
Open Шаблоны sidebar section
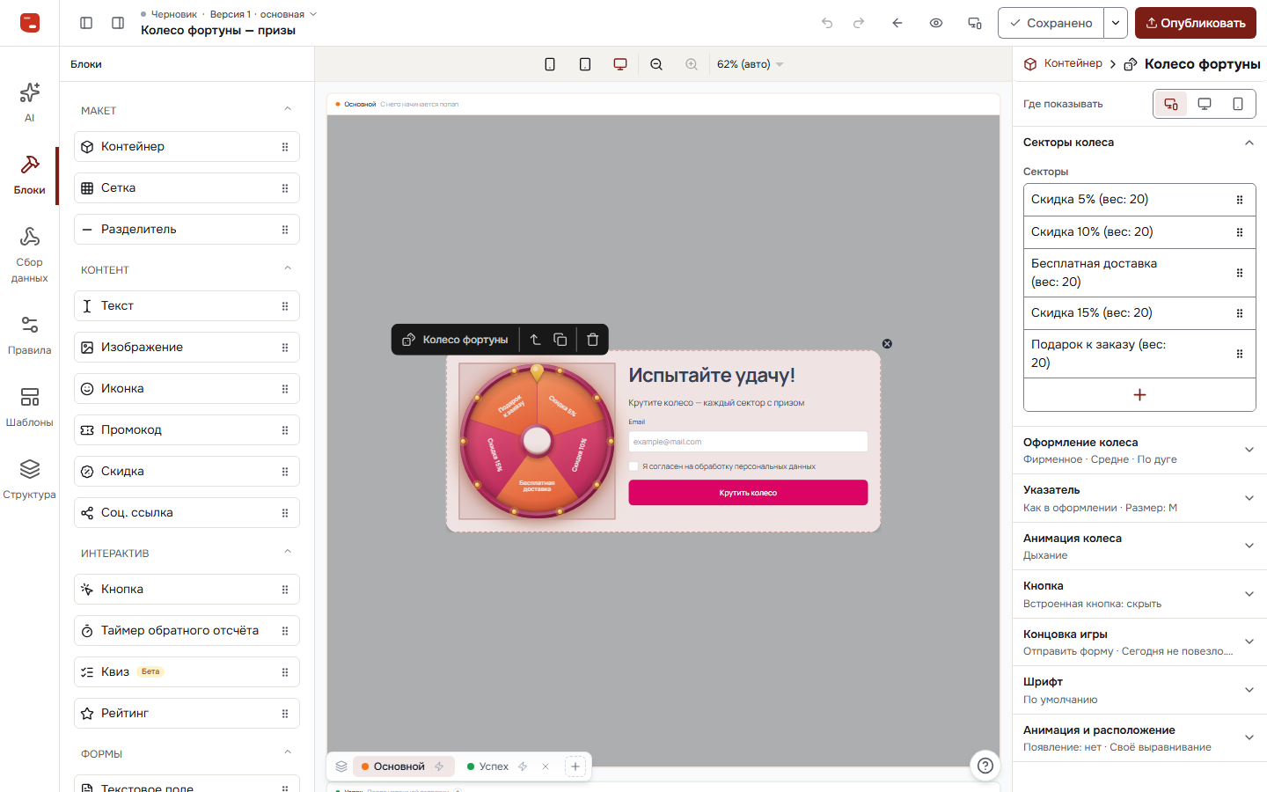[29, 407]
